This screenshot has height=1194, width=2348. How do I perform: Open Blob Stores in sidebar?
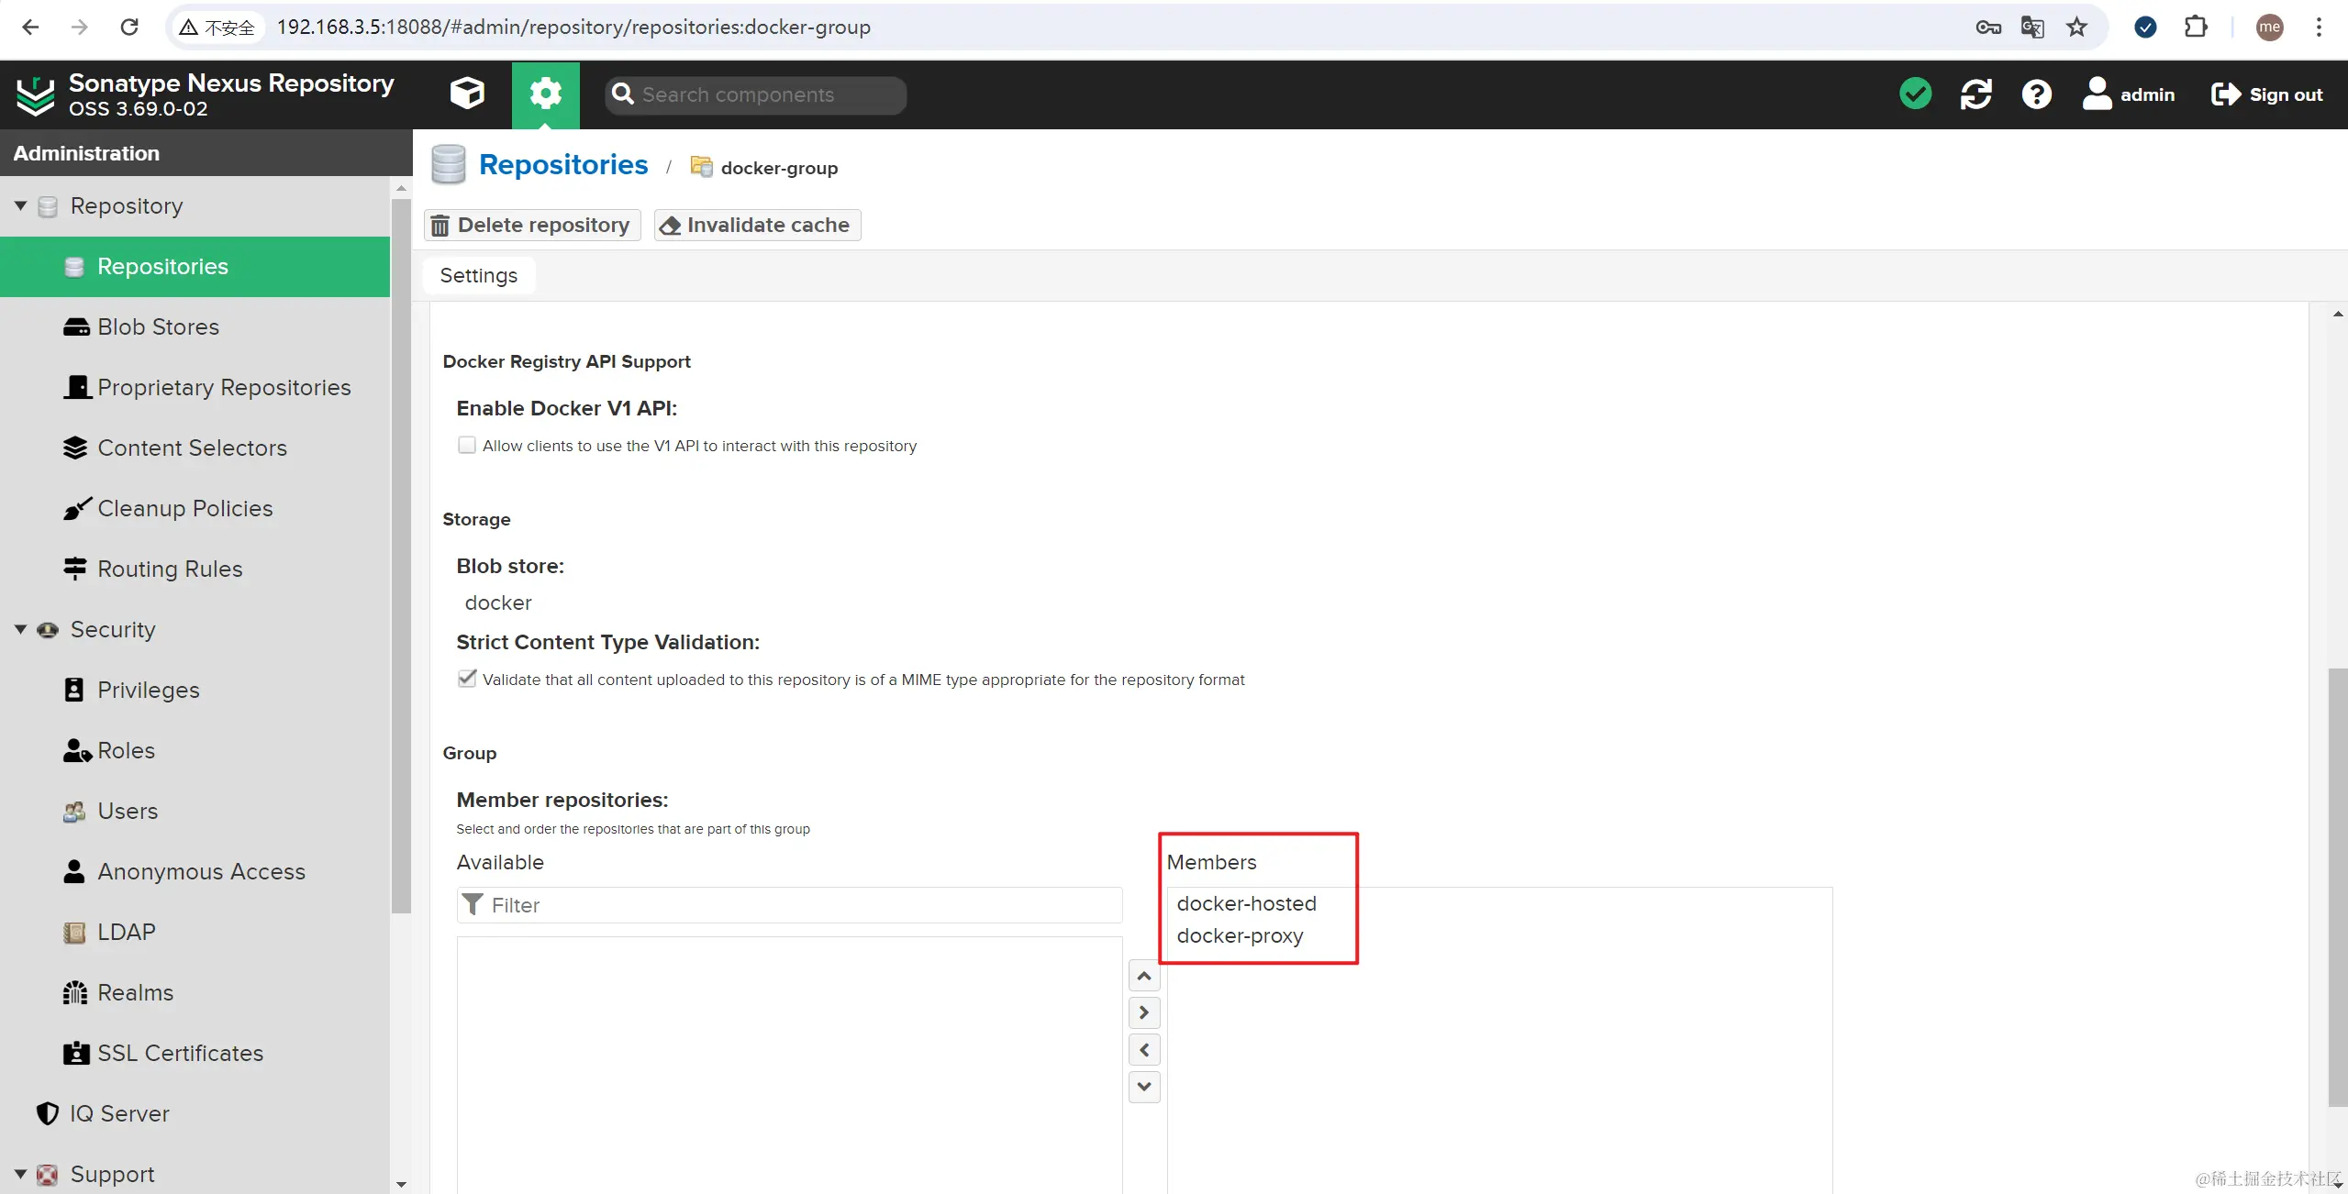click(x=158, y=326)
